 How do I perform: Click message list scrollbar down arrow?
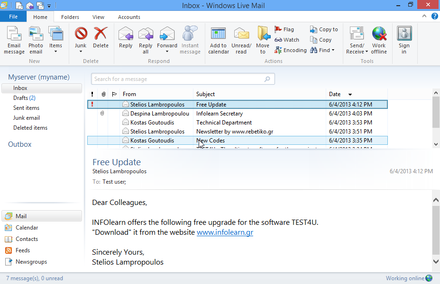coord(436,144)
